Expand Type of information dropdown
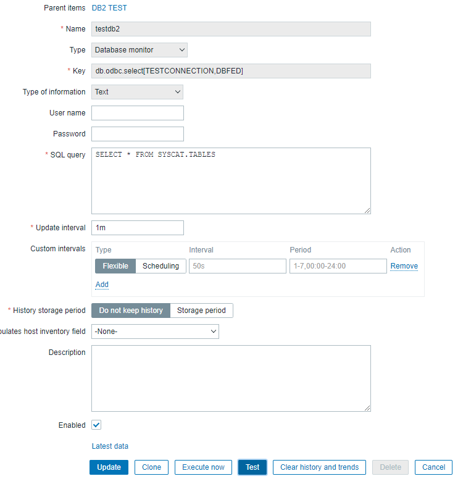471x484 pixels. [x=138, y=92]
